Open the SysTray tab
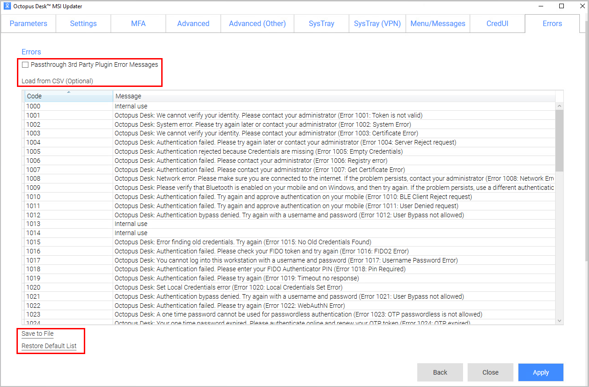This screenshot has width=589, height=387. pos(322,24)
